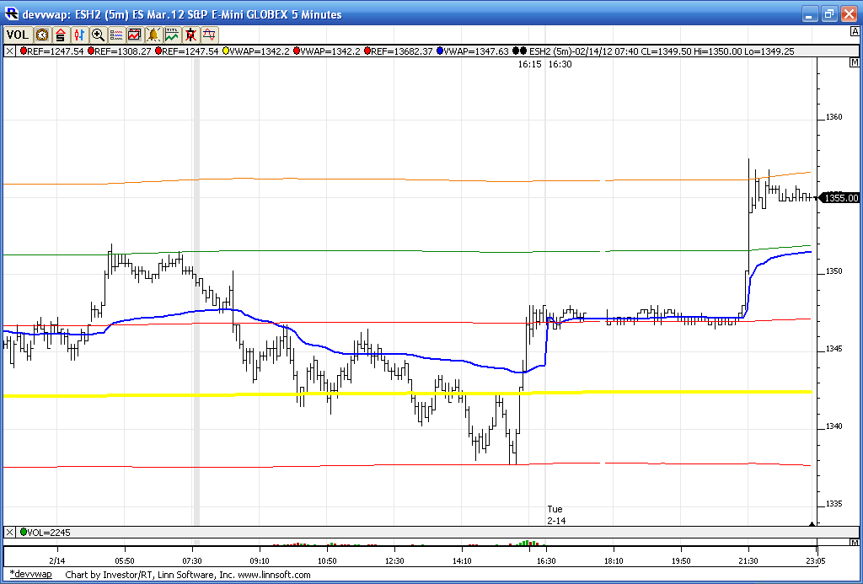Viewport: 863px width, 584px height.
Task: Open the chart elements list icon
Action: [116, 35]
